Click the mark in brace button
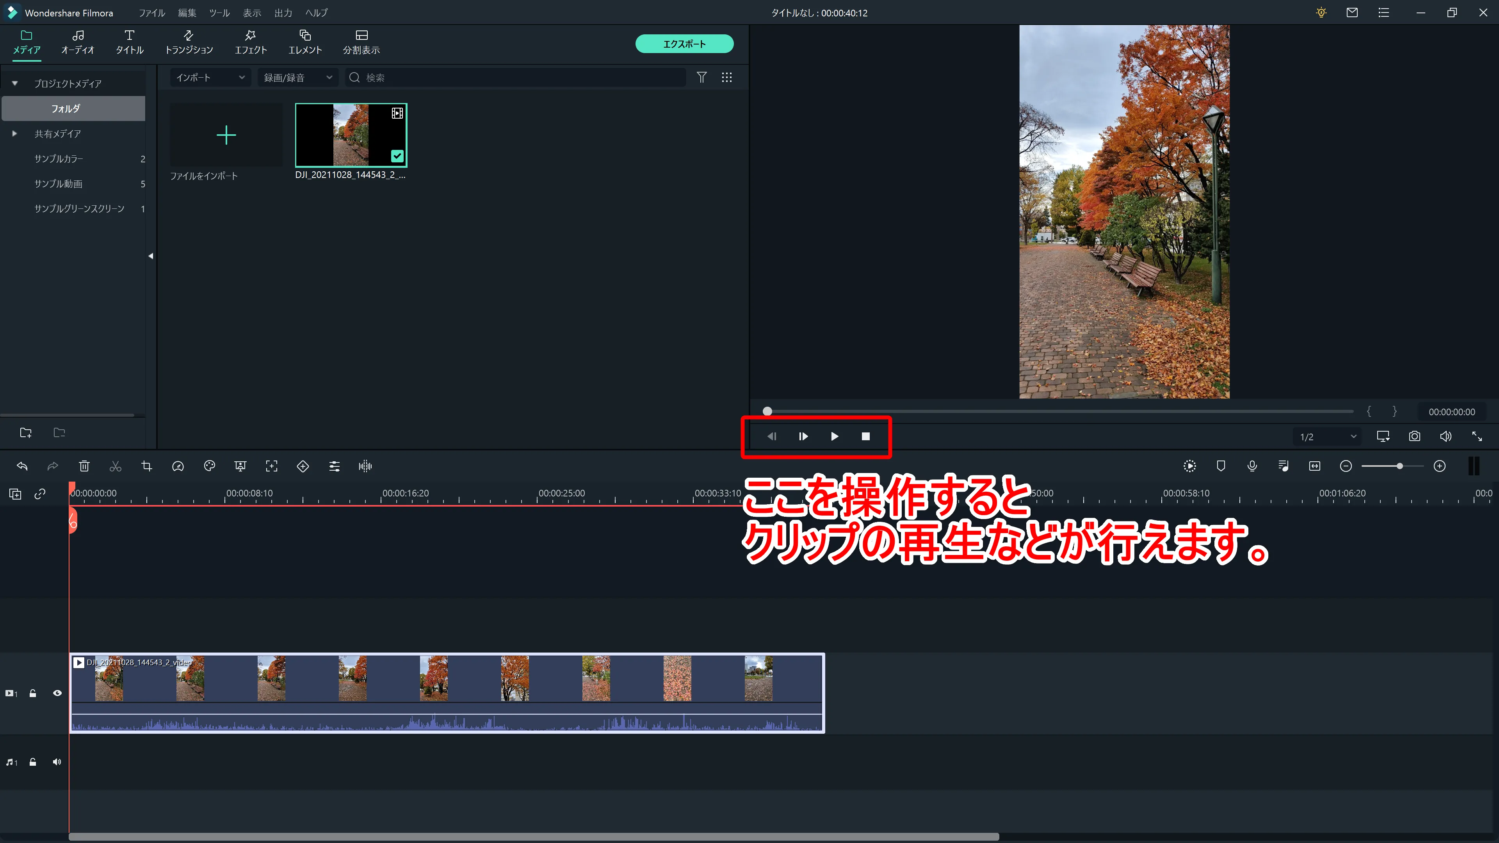1499x843 pixels. pyautogui.click(x=1369, y=411)
